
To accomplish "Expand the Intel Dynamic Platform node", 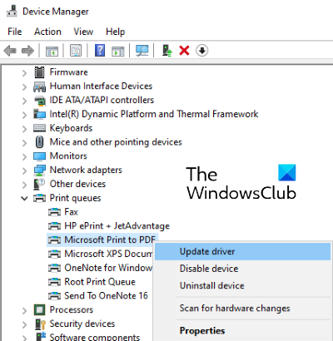I will pos(24,115).
